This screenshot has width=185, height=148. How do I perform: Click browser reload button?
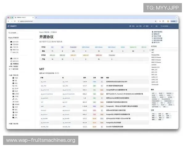coord(15,21)
